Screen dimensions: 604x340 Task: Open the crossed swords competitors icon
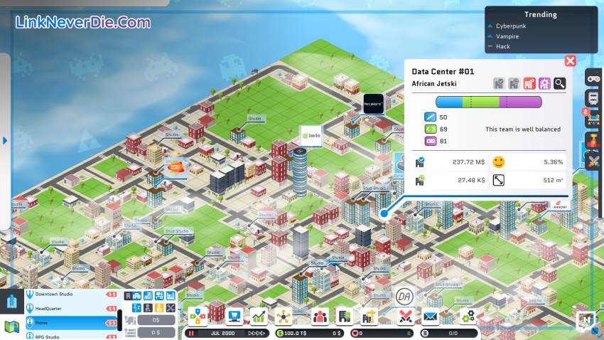(x=404, y=316)
